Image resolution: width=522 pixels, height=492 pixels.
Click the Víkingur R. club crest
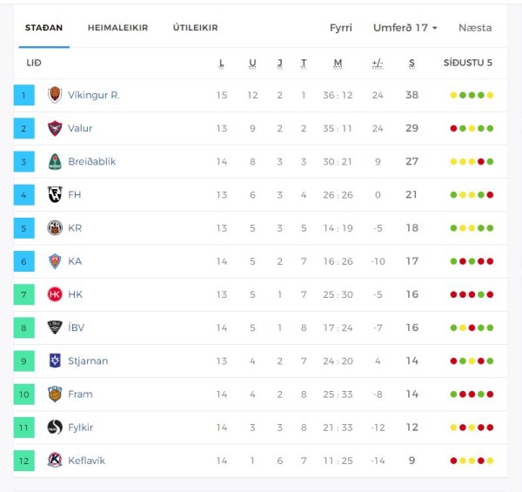pyautogui.click(x=55, y=95)
